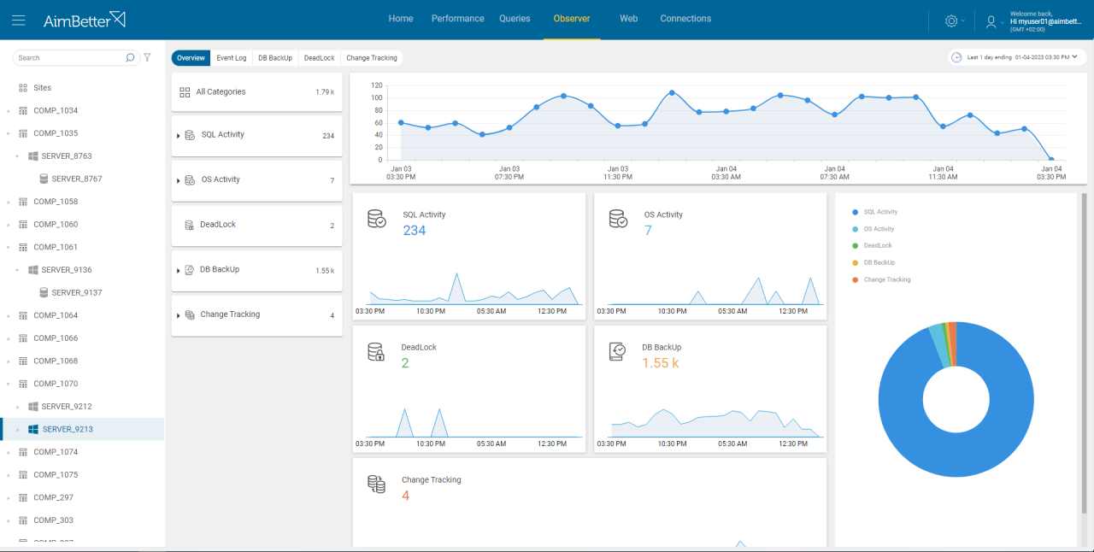Select the SQL Activity database icon in categories panel
Viewport: 1094px width, 552px height.
[x=188, y=134]
